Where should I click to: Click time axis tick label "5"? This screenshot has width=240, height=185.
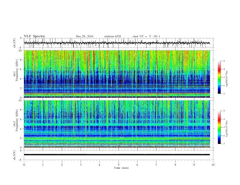click(118, 165)
